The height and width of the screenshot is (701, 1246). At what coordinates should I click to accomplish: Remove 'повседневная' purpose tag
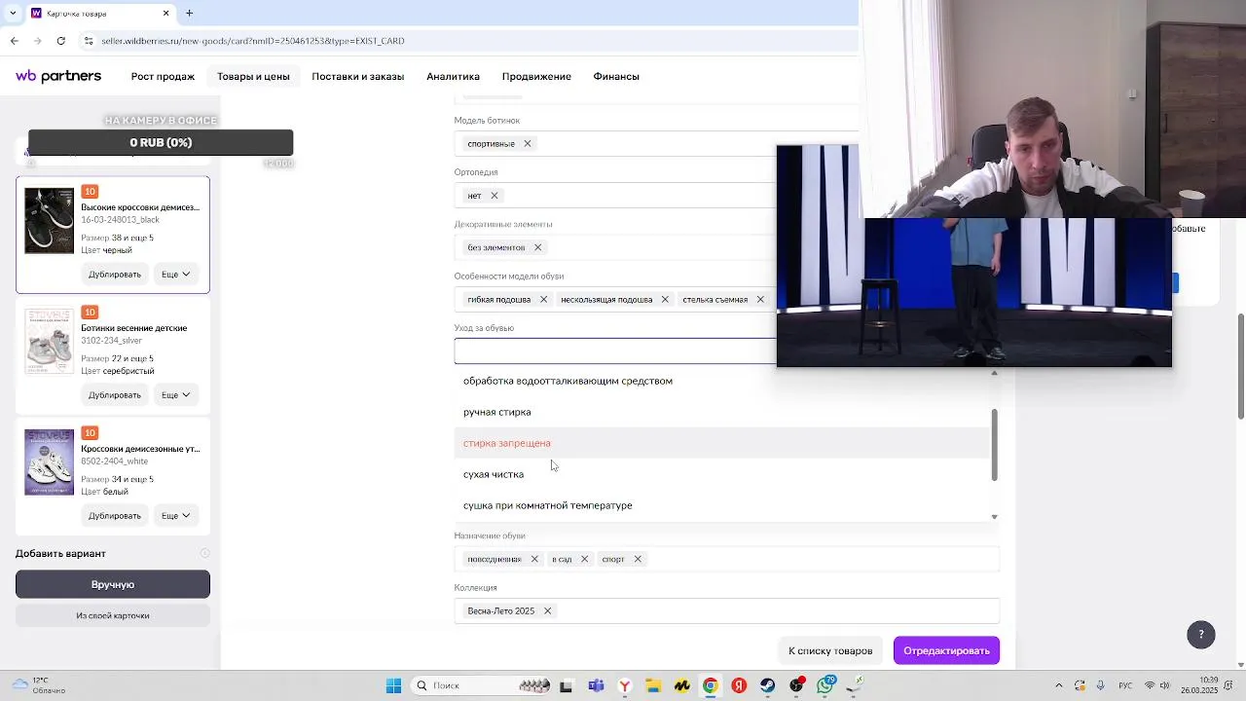click(534, 559)
